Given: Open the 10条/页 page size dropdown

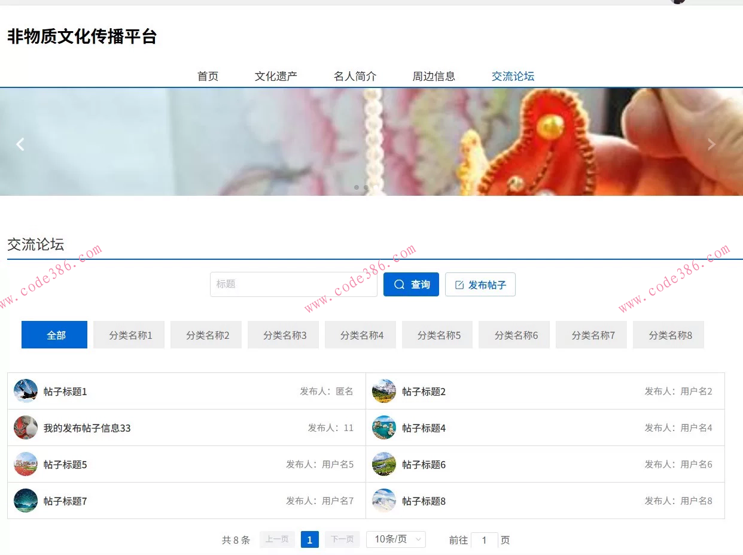Looking at the screenshot, I should click(x=395, y=539).
